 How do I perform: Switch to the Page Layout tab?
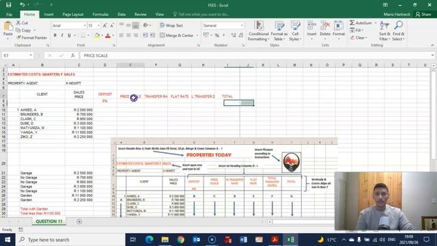(73, 14)
